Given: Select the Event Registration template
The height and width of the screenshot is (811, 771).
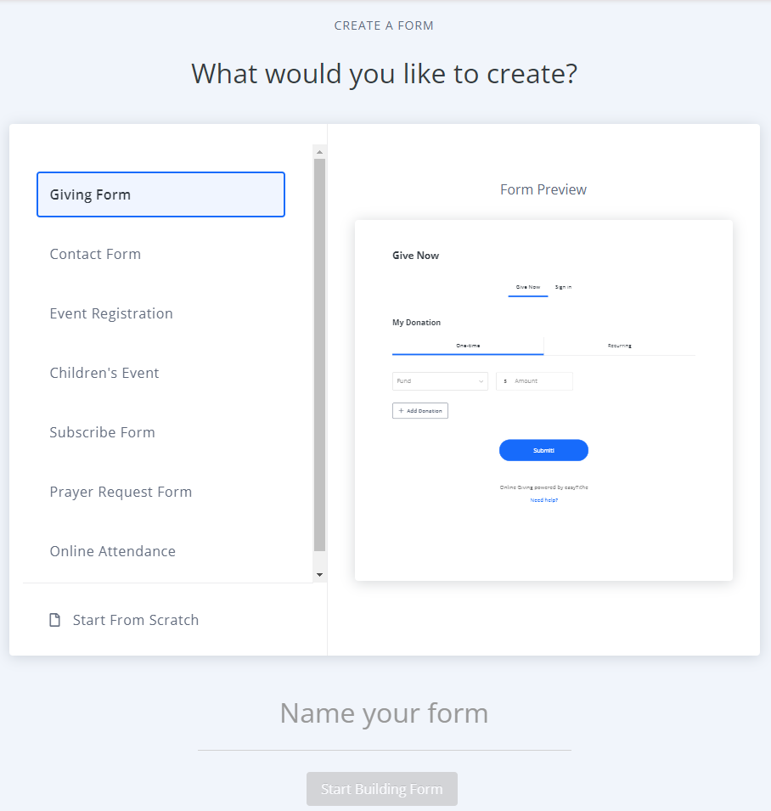Looking at the screenshot, I should tap(111, 313).
